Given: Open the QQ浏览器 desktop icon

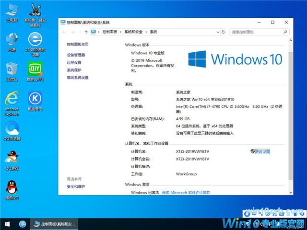Looking at the screenshot, I should (x=12, y=131).
